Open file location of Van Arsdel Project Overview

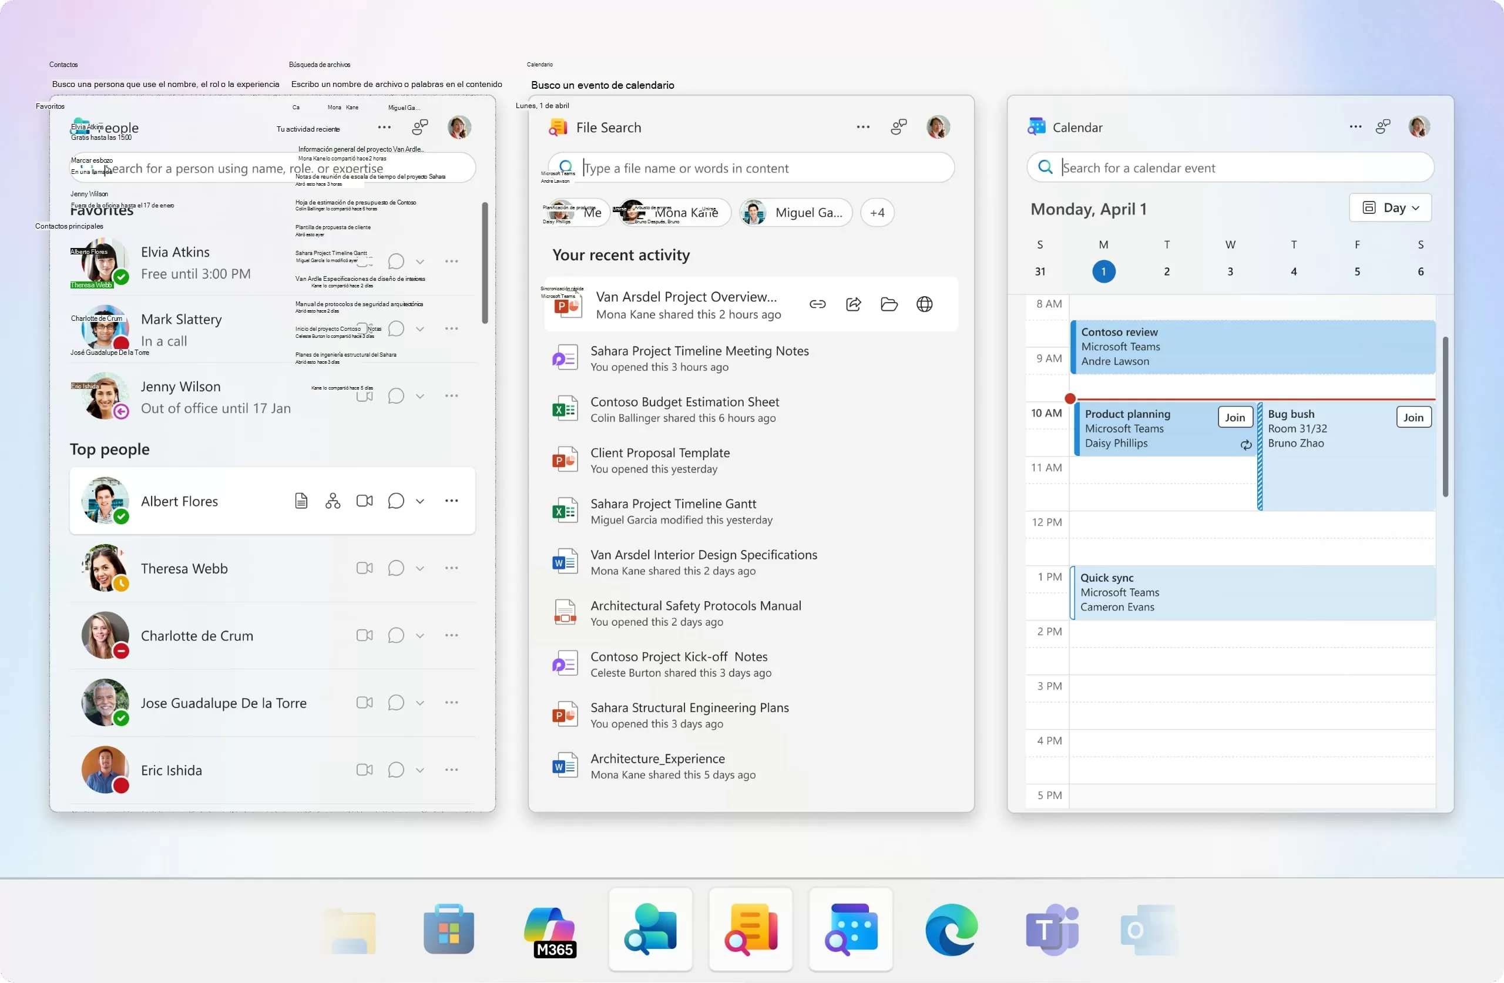[x=888, y=304]
